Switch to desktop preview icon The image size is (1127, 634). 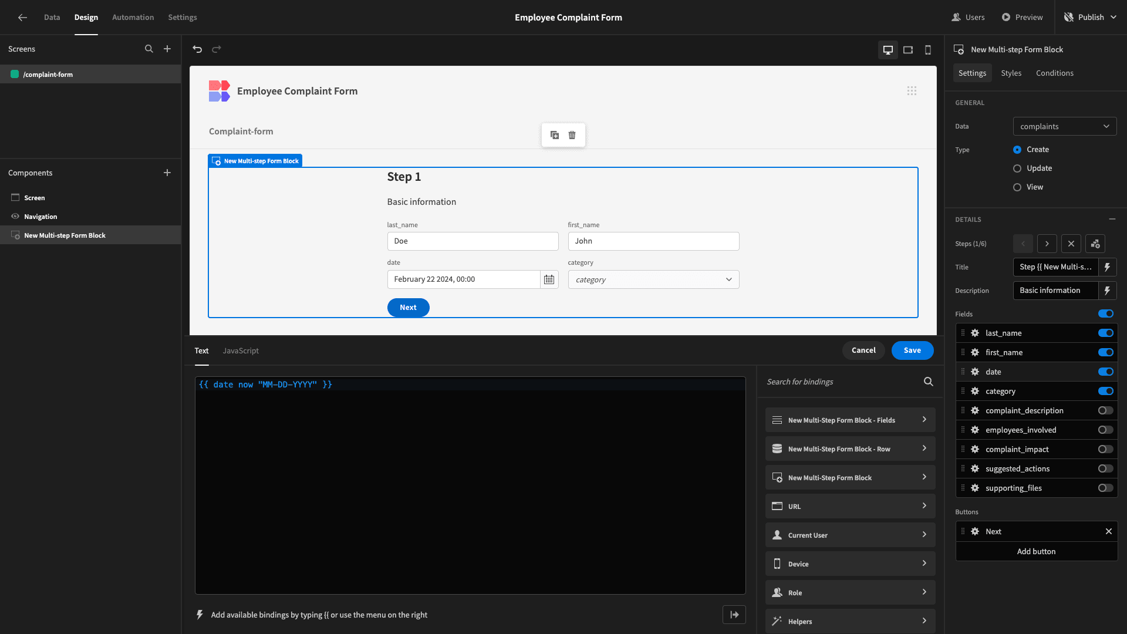888,50
